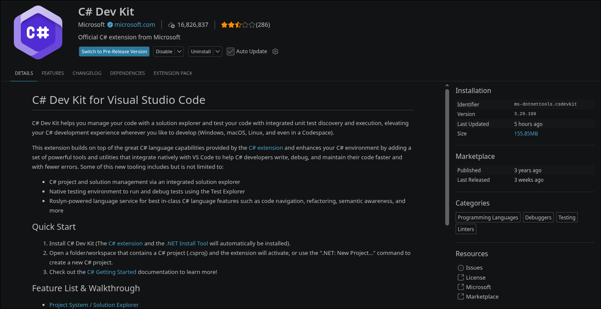
Task: Click the Marketplace external link icon
Action: (x=461, y=296)
